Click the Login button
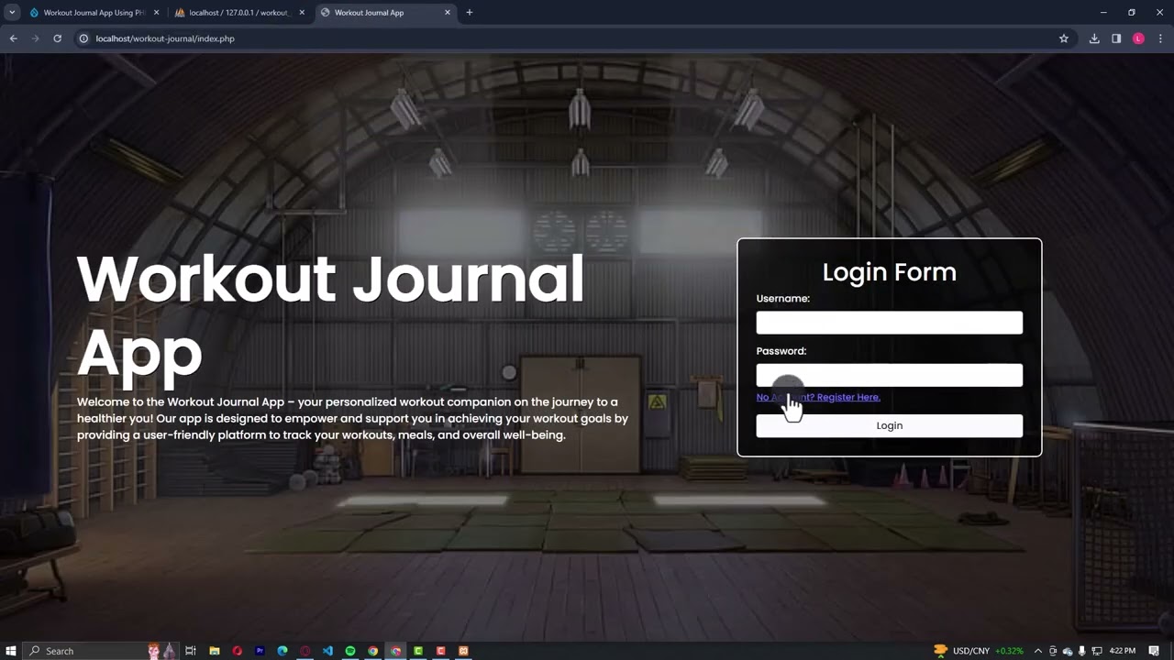1174x660 pixels. pos(889,425)
